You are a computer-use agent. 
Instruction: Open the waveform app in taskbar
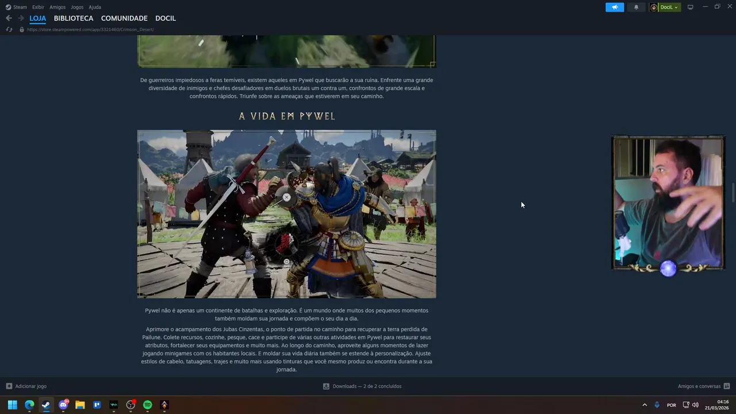[x=114, y=405]
